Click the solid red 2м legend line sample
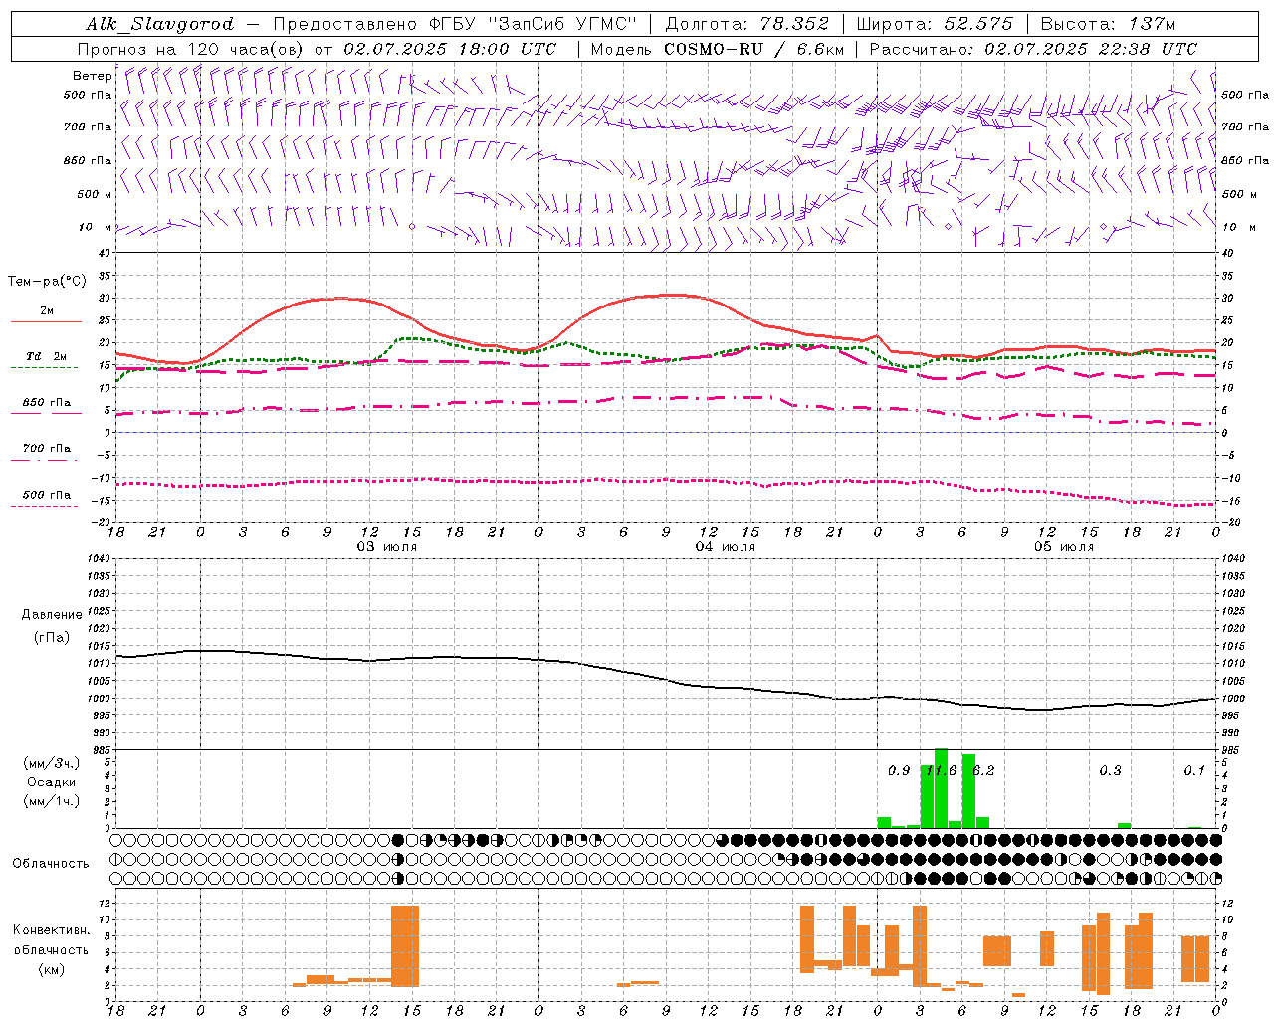This screenshot has height=1019, width=1274. pyautogui.click(x=46, y=322)
